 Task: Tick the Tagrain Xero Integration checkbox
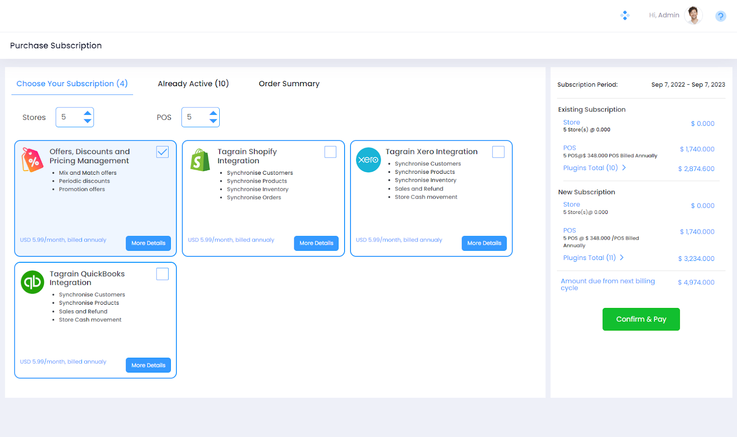coord(498,152)
